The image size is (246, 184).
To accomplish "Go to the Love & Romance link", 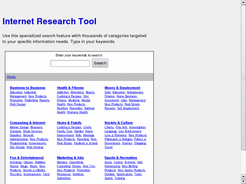I will coord(115,135).
